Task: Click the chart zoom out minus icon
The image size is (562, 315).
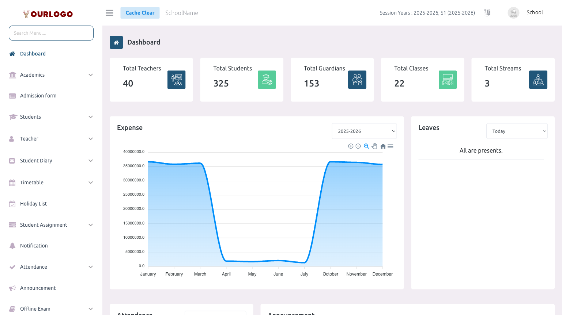Action: (358, 146)
